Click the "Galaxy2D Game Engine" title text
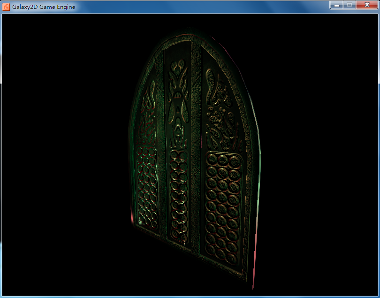 44,7
